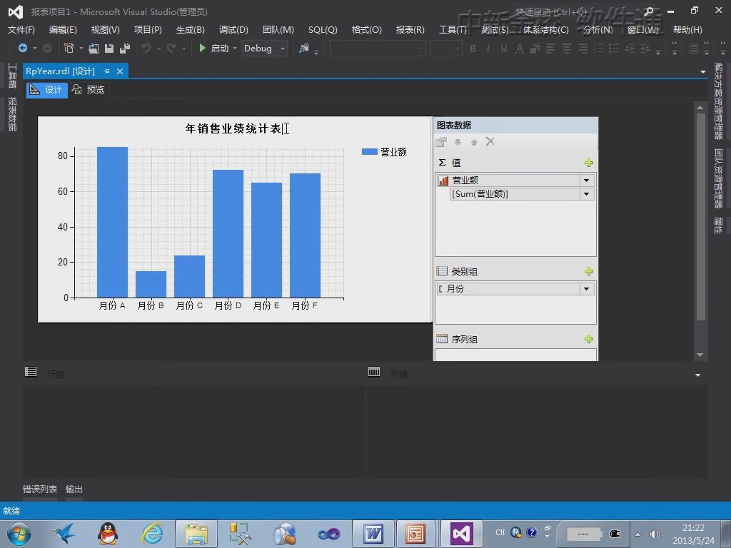Click the New Project toolbar icon
This screenshot has width=731, height=548.
(69, 48)
